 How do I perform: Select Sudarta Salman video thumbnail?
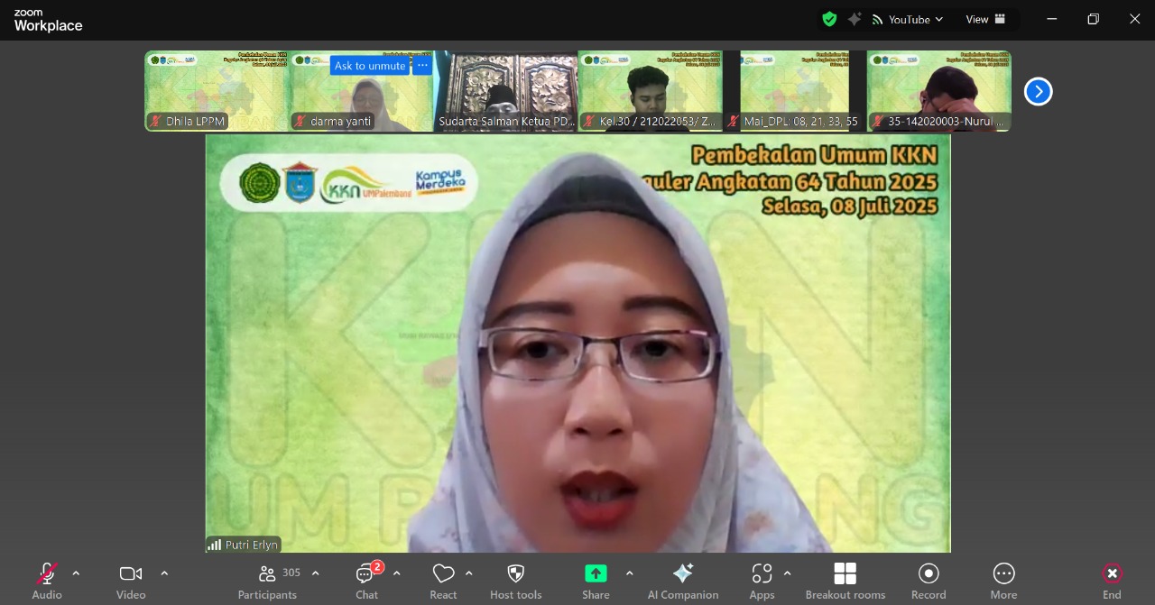point(506,91)
